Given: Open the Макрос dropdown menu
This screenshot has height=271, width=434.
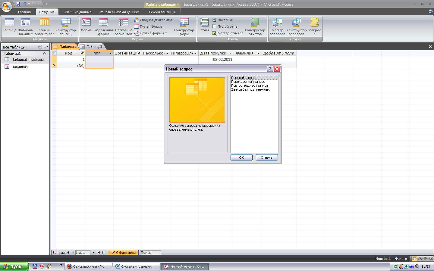Looking at the screenshot, I should pos(314,27).
